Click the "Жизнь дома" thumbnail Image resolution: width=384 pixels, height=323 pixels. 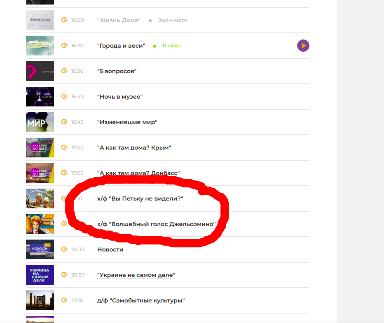coord(40,20)
